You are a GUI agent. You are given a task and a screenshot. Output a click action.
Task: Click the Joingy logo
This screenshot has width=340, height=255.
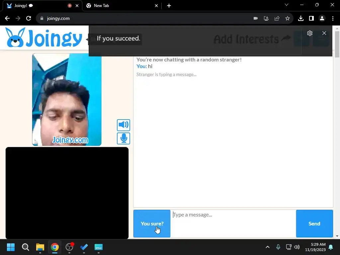[x=44, y=38]
